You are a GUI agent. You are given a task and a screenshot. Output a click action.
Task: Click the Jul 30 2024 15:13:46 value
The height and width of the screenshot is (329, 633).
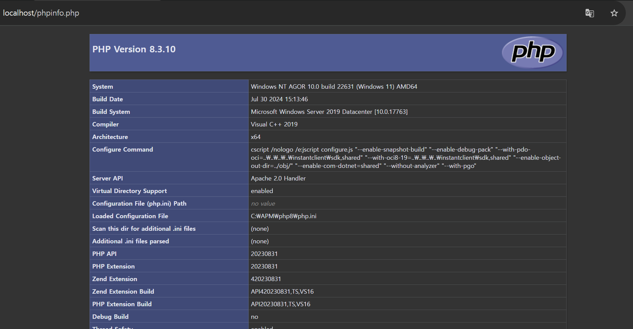(x=279, y=99)
